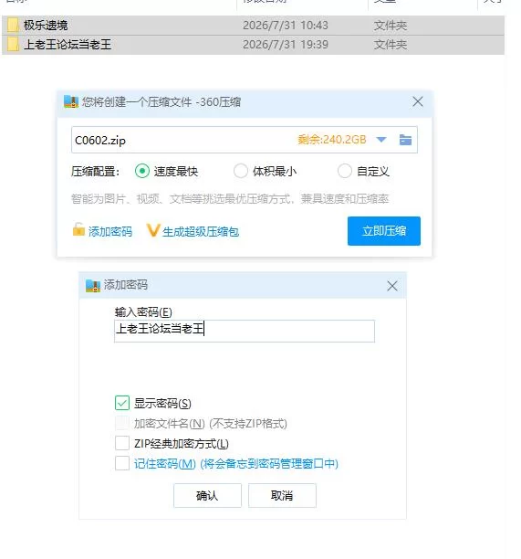The width and height of the screenshot is (521, 559).
Task: Close the 360压缩 creation dialog
Action: (418, 102)
